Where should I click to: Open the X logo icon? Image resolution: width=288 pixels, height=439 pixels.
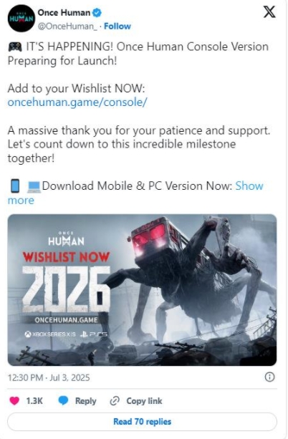tap(269, 12)
